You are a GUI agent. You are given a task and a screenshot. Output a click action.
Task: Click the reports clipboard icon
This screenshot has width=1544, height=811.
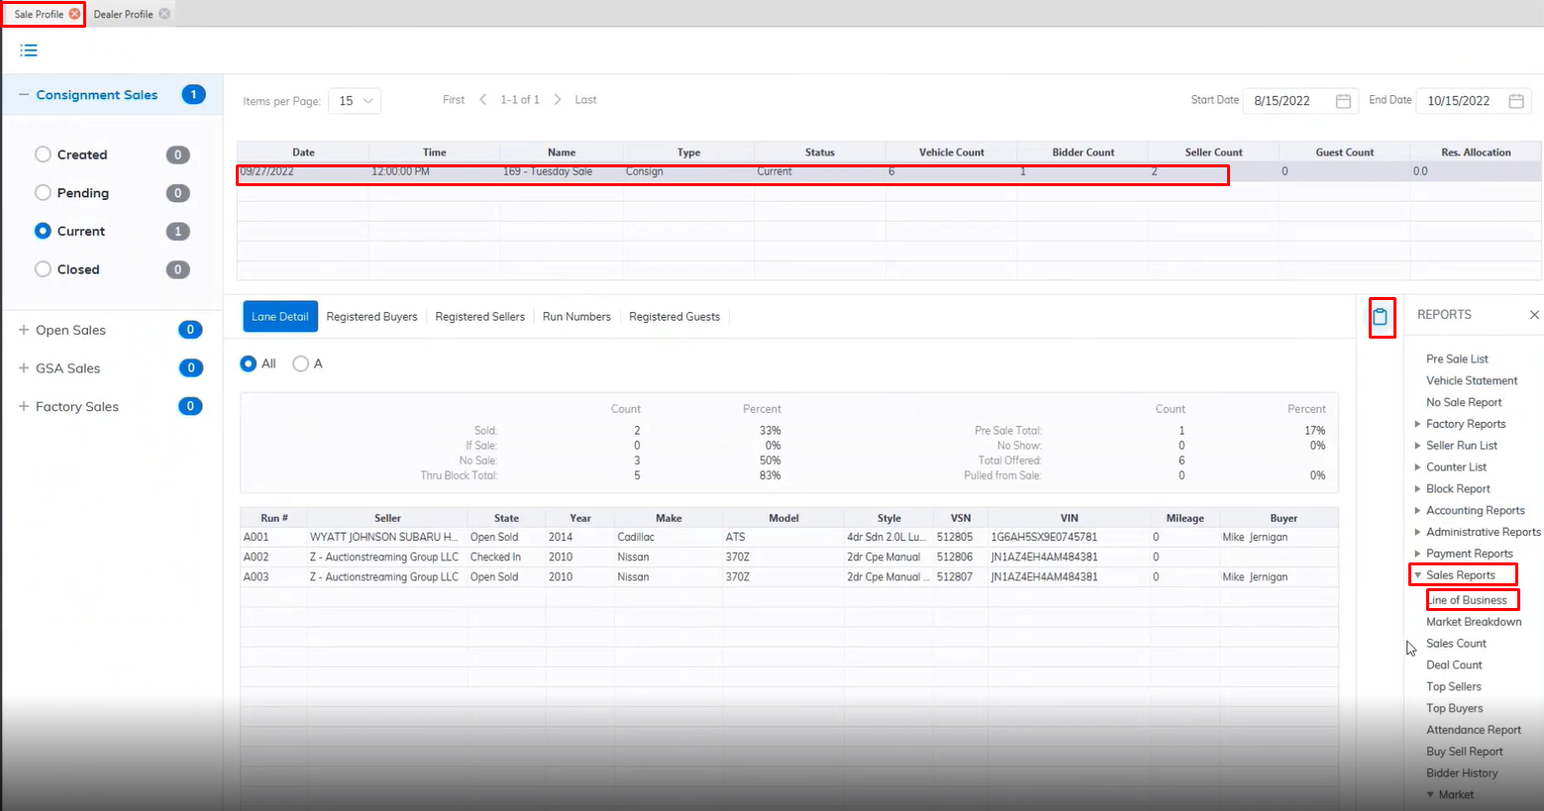tap(1381, 318)
